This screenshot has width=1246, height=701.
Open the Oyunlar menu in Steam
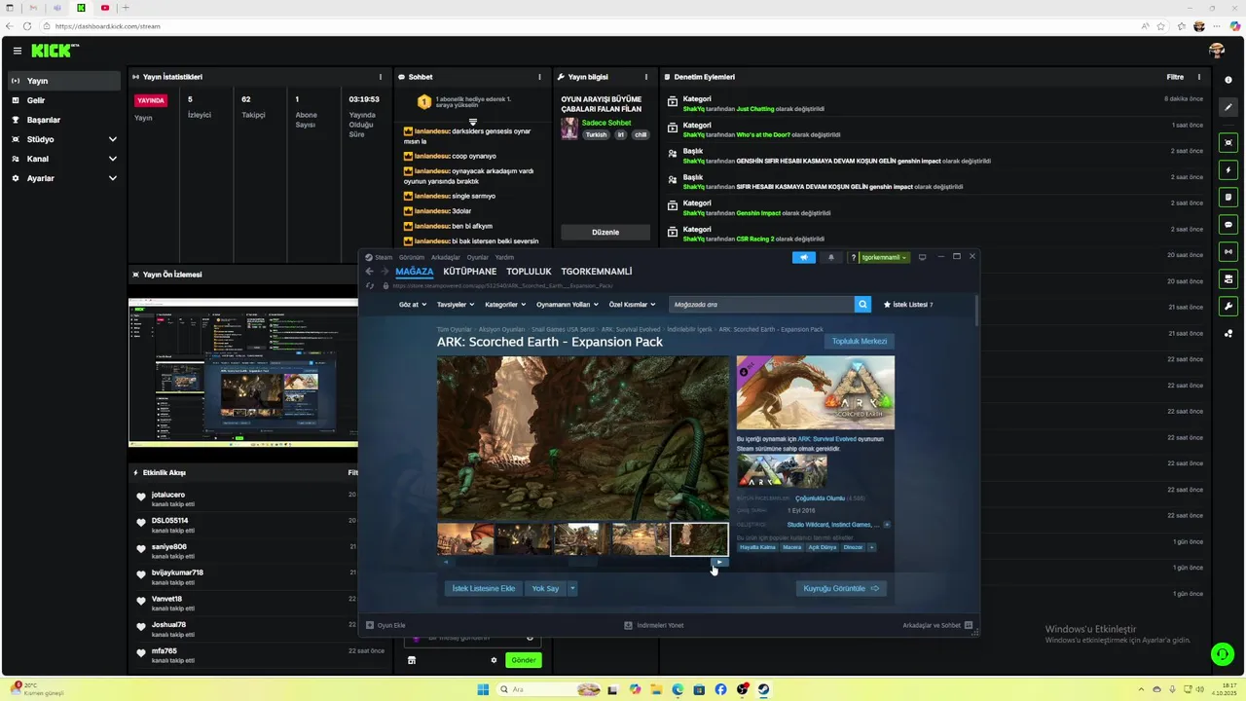478,257
